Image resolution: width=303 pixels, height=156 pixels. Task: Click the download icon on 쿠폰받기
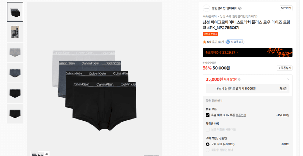(280, 68)
